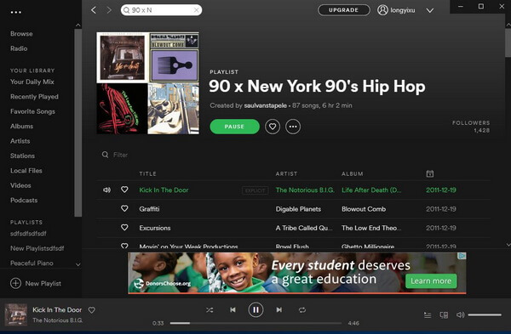The image size is (511, 334).
Task: Click the now-playing album art thumbnail
Action: pos(16,314)
